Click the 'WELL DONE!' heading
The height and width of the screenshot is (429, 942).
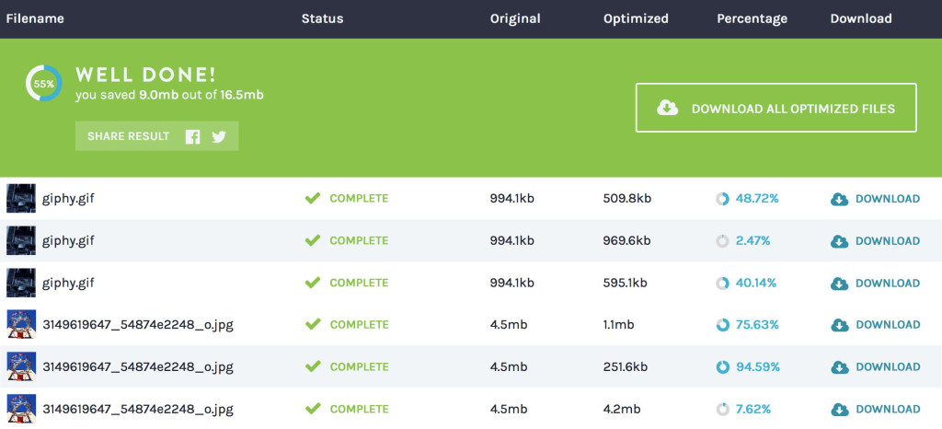point(145,75)
